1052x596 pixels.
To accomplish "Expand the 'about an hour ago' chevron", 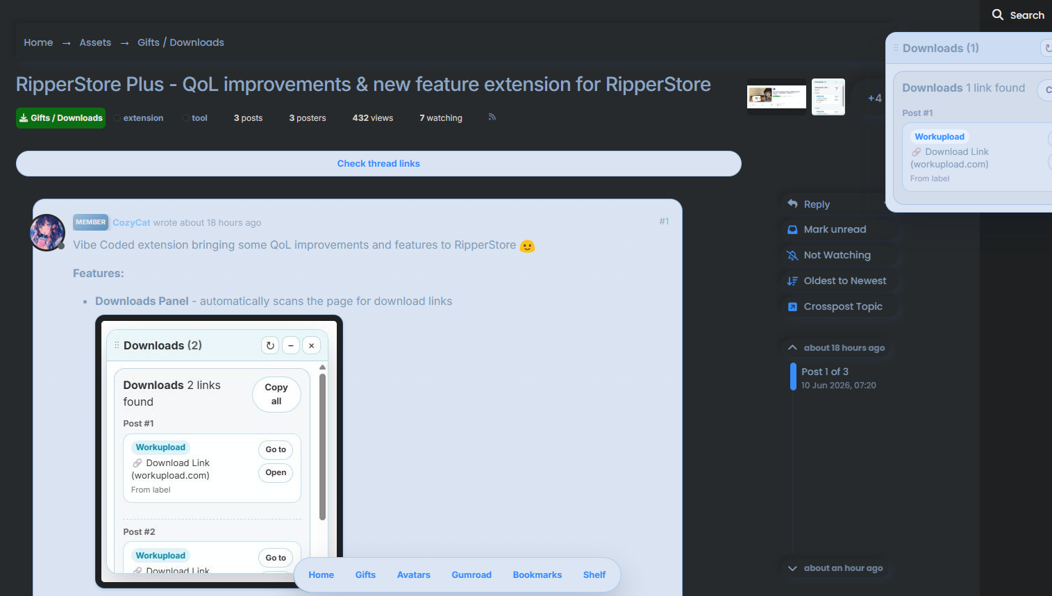I will [792, 568].
